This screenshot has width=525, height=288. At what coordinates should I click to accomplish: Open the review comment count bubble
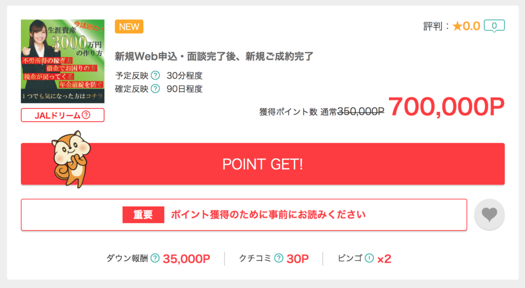[494, 26]
